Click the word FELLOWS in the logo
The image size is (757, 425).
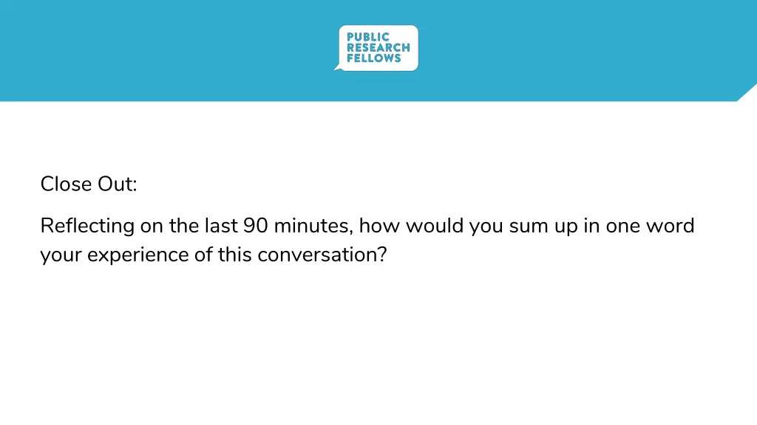tap(373, 58)
